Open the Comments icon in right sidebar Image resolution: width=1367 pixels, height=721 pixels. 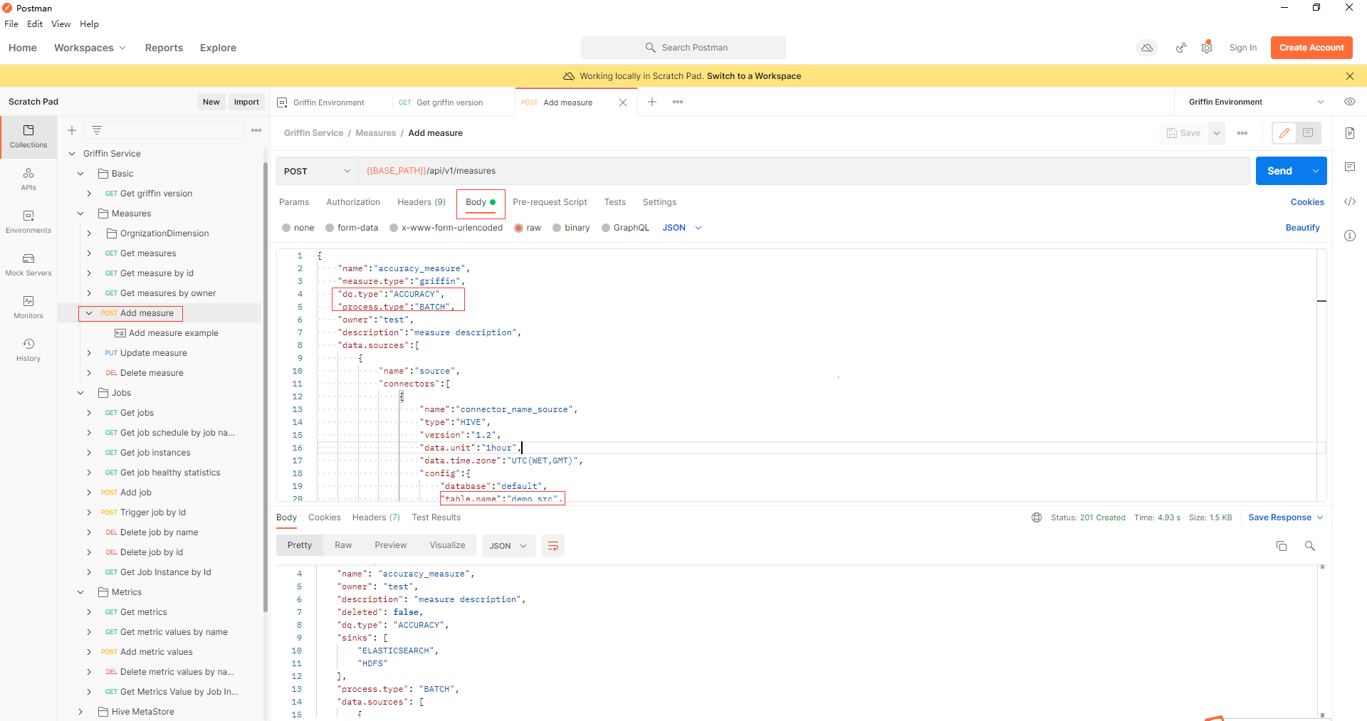[x=1350, y=167]
